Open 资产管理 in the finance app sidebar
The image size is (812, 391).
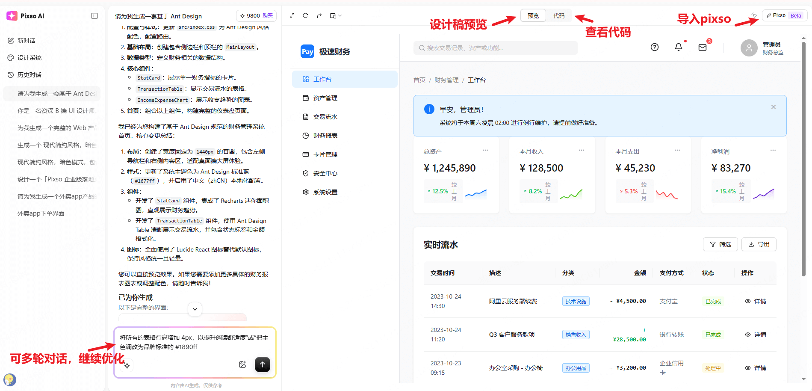[x=326, y=98]
